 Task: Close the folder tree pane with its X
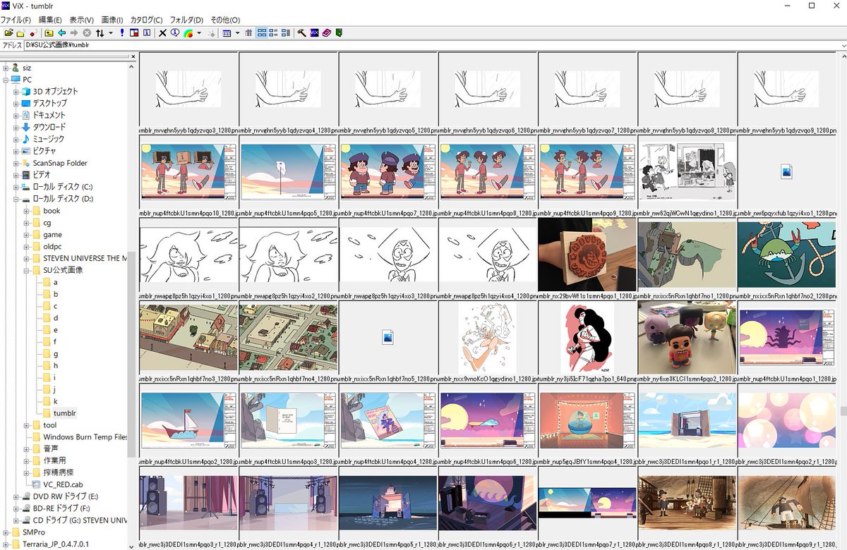133,56
